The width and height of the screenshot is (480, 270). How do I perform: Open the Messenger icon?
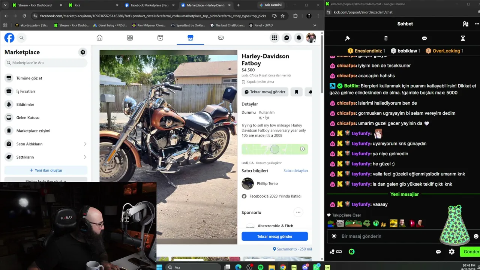286,37
